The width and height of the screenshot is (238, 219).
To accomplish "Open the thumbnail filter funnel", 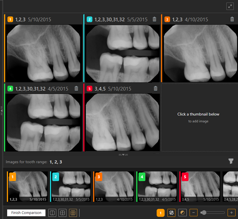I will coord(231,161).
